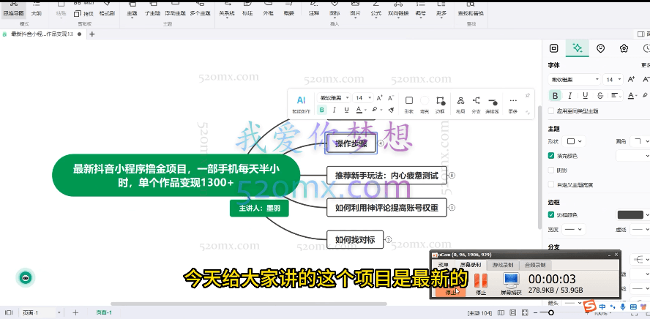Screen dimensions: 650x319
Task: Insert a 浮动主题 floating topic
Action: click(x=174, y=9)
